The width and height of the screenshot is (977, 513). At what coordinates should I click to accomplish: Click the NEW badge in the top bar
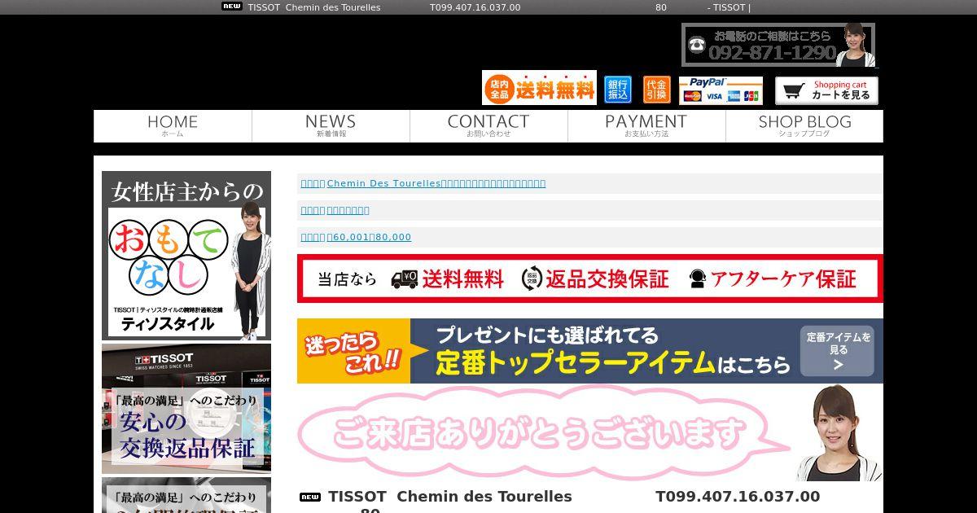point(232,7)
